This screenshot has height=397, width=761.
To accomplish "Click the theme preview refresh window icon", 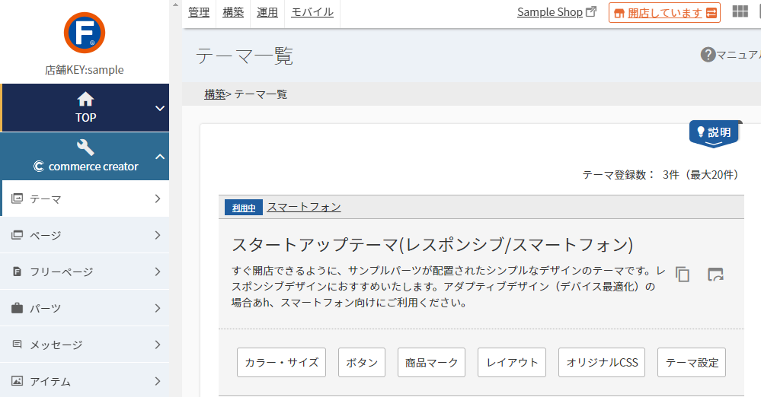I will (715, 275).
